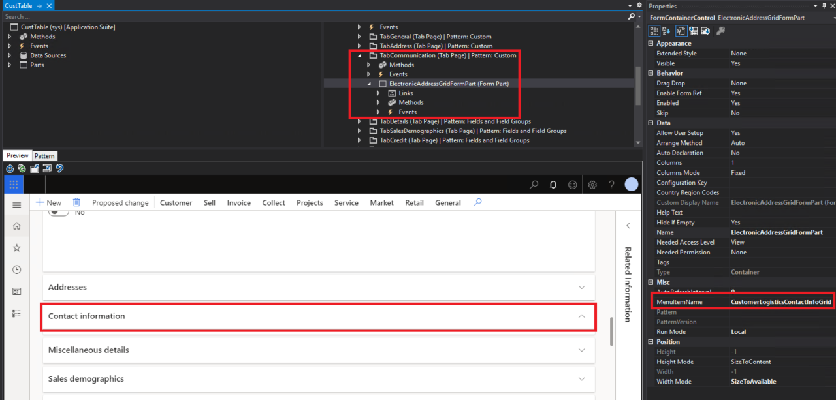Open recent items via the clock icon
This screenshot has width=836, height=400.
[17, 269]
